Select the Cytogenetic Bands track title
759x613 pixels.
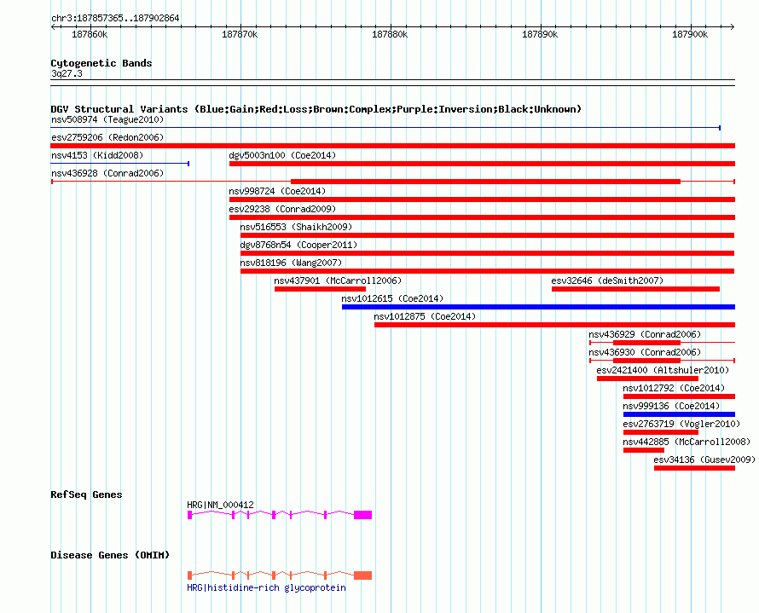[101, 63]
